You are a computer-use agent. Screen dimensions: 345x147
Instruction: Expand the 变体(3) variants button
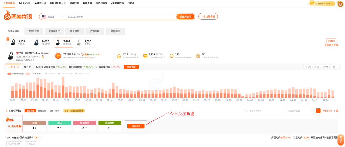tap(331, 41)
